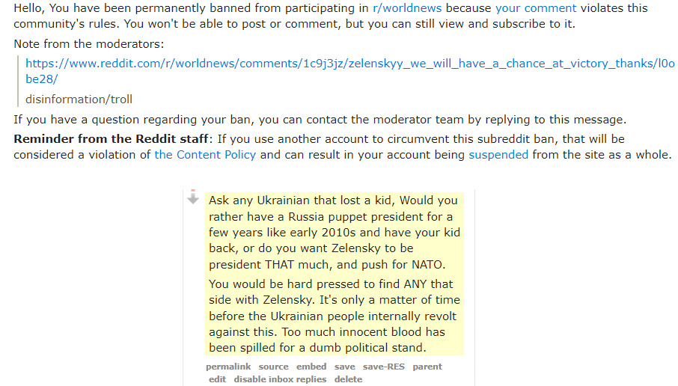Click the comment's permalink button
Image resolution: width=678 pixels, height=386 pixels.
tap(228, 367)
